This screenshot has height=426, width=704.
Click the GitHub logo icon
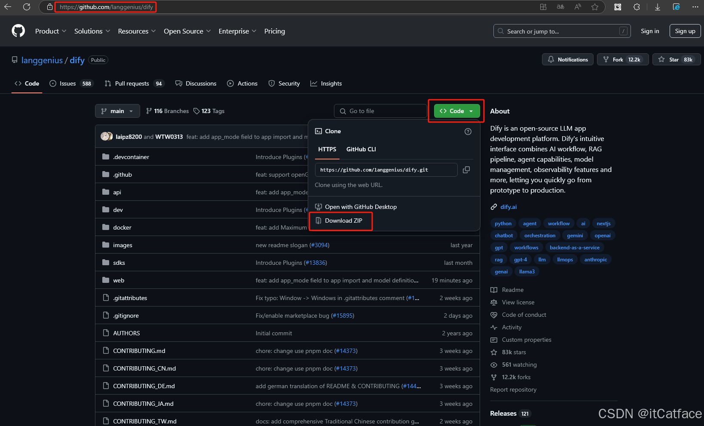point(18,31)
